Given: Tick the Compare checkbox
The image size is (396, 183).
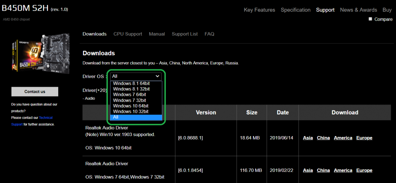Looking at the screenshot, I should (x=370, y=19).
